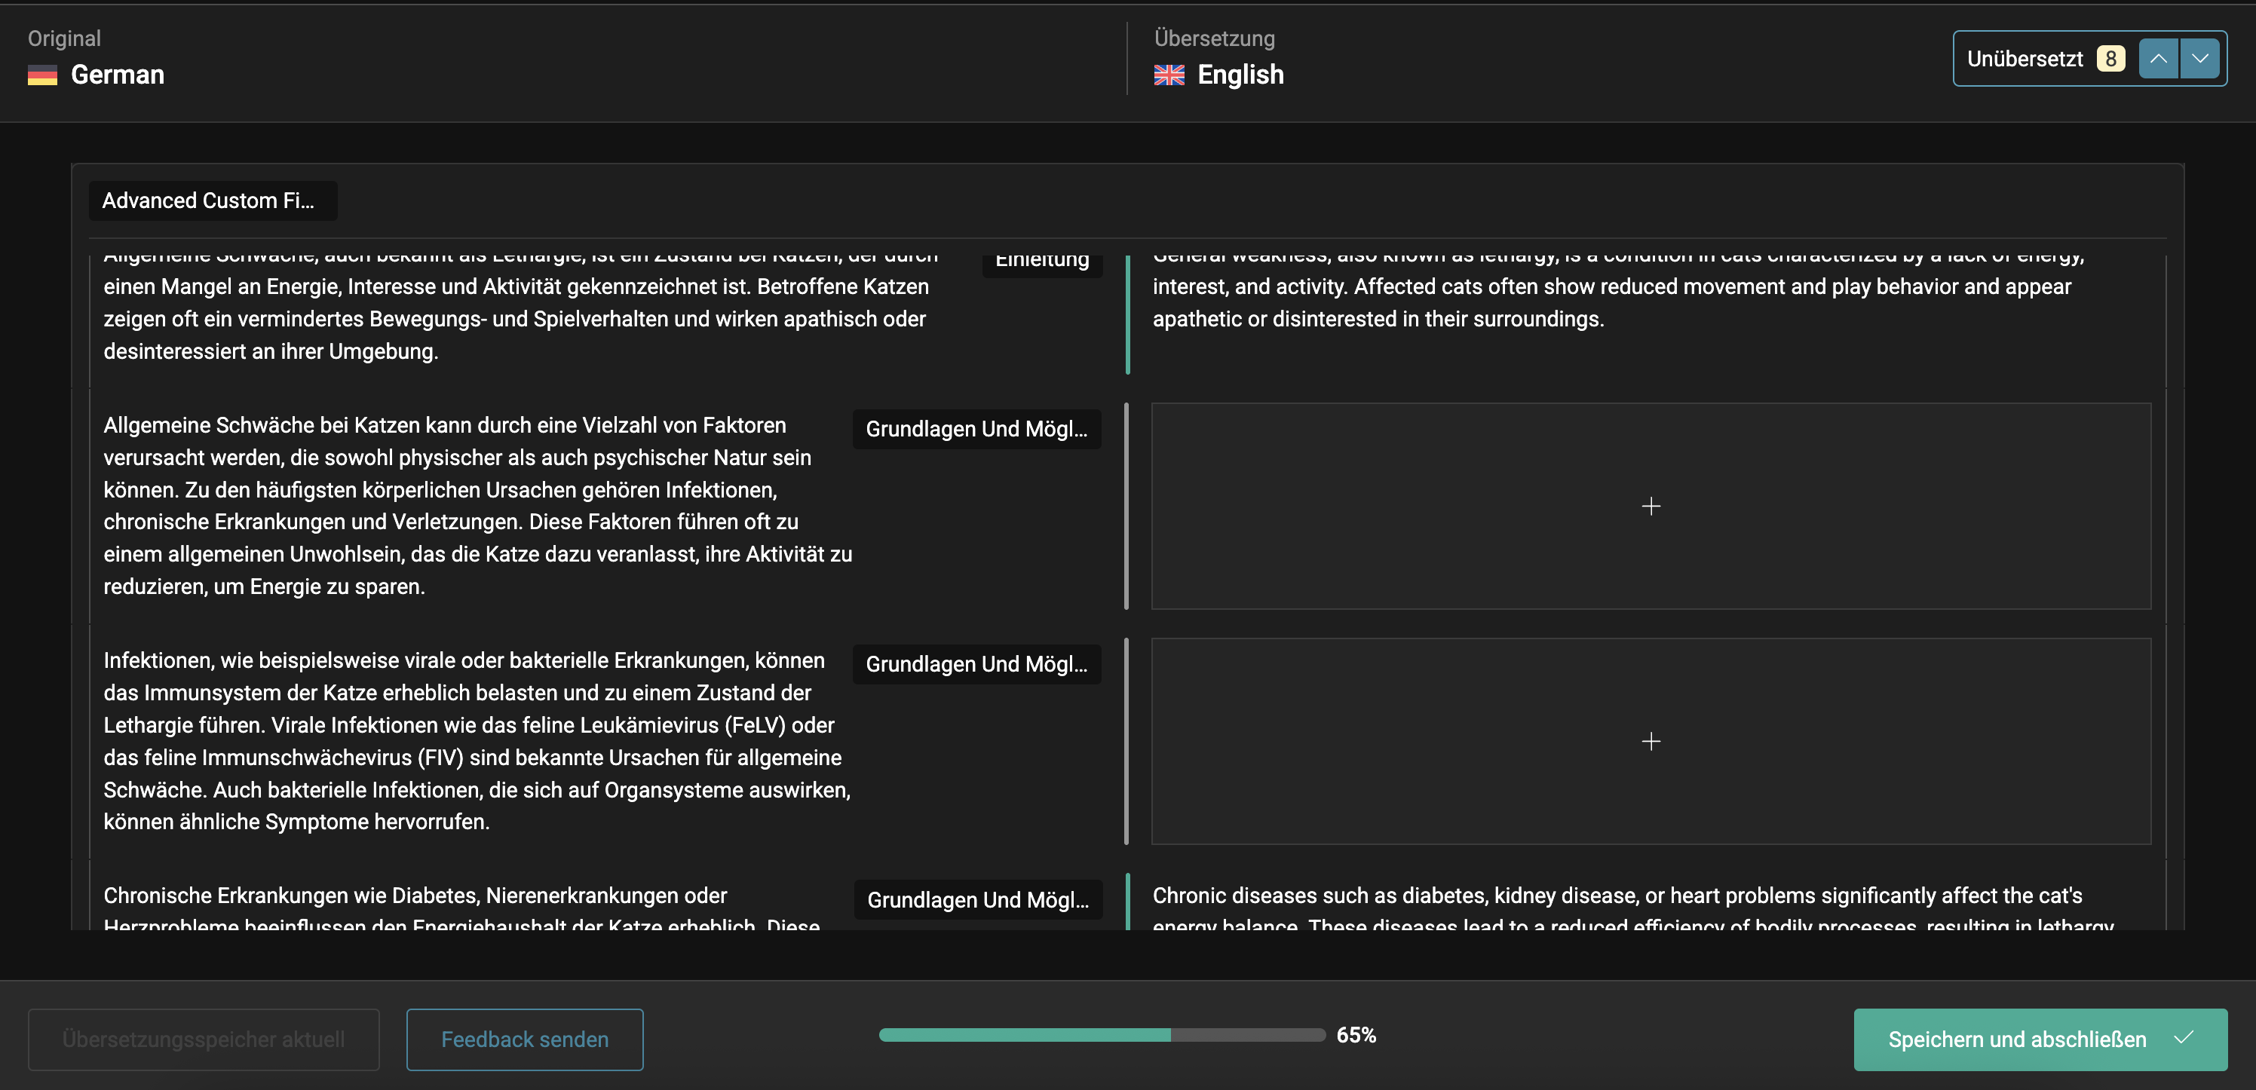Click the Unübersetzt count badge 8

[x=2110, y=59]
